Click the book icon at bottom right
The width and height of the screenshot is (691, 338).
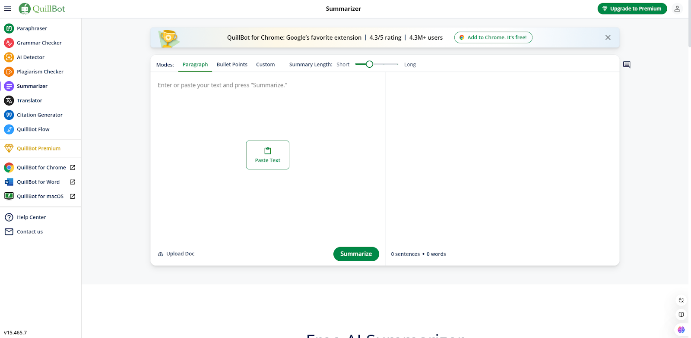click(x=681, y=315)
